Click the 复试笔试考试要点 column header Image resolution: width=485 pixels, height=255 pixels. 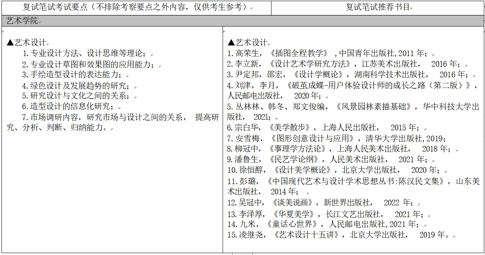pyautogui.click(x=136, y=7)
